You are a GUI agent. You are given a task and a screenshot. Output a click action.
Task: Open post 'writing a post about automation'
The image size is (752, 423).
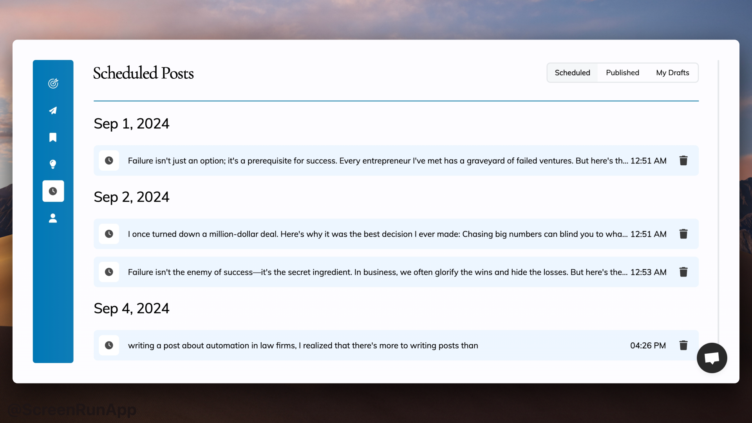pyautogui.click(x=396, y=345)
